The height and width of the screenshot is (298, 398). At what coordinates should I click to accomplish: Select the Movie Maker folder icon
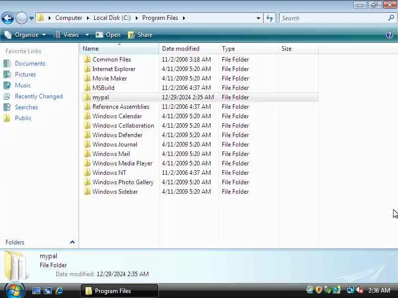pyautogui.click(x=87, y=78)
